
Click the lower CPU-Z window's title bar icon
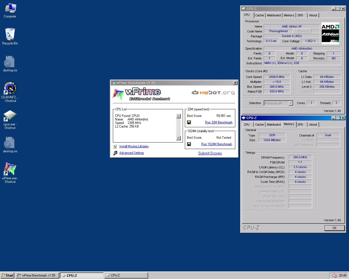243,118
